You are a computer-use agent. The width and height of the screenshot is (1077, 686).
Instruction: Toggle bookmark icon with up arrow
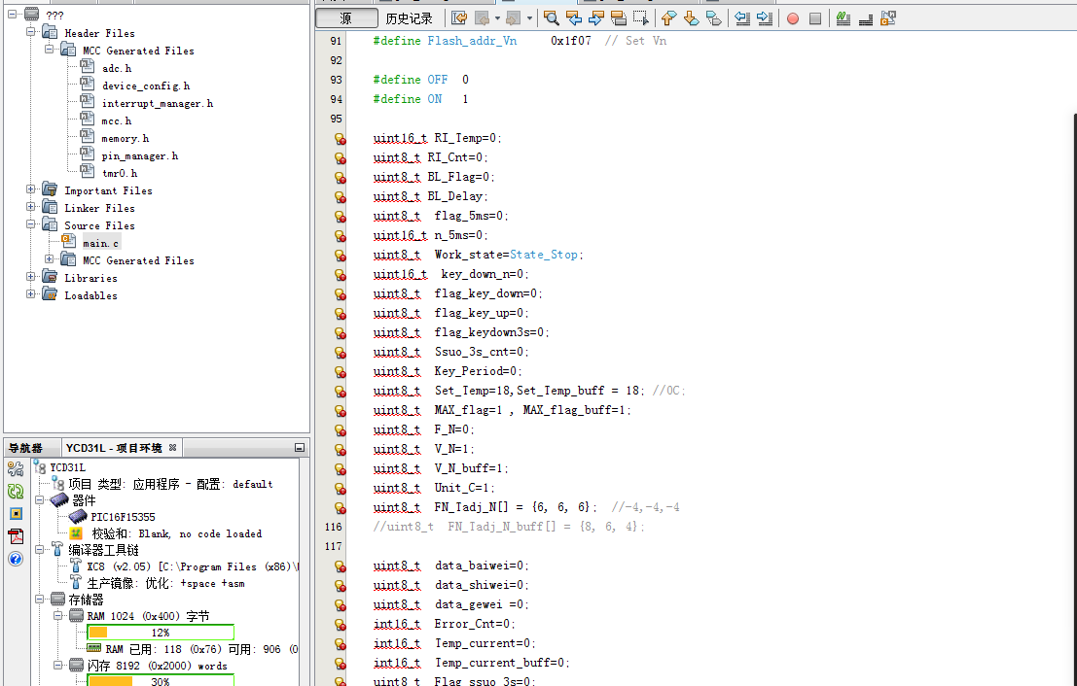pyautogui.click(x=668, y=18)
